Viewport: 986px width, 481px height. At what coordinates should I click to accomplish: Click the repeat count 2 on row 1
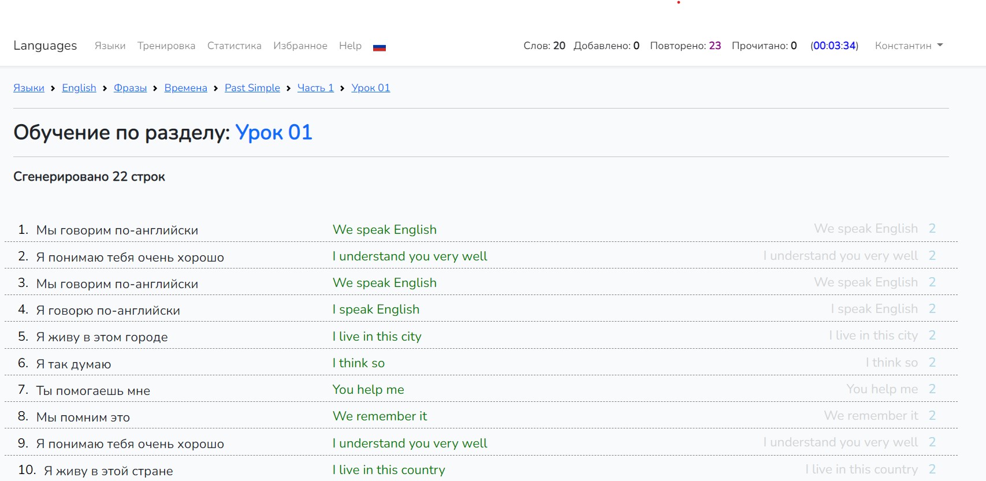pyautogui.click(x=932, y=229)
